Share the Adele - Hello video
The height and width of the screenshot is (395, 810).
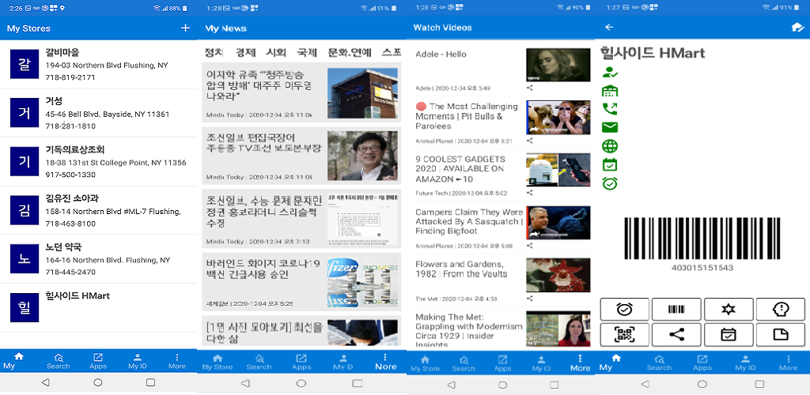pos(529,88)
